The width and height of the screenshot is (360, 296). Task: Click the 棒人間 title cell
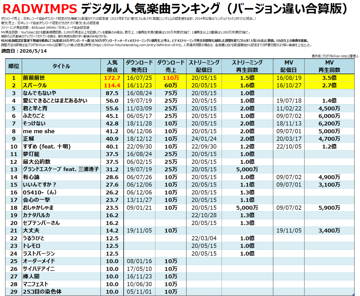coord(62,276)
